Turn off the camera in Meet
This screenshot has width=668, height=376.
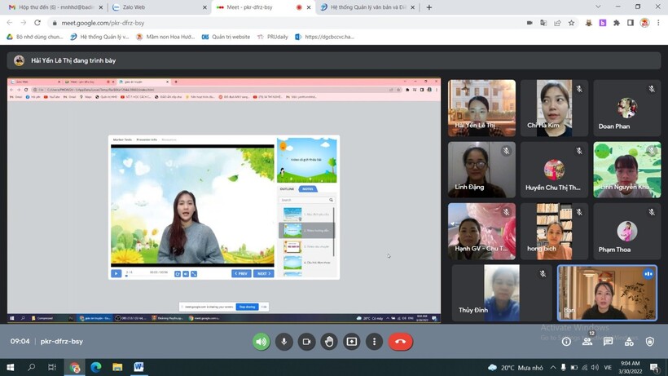tap(306, 342)
